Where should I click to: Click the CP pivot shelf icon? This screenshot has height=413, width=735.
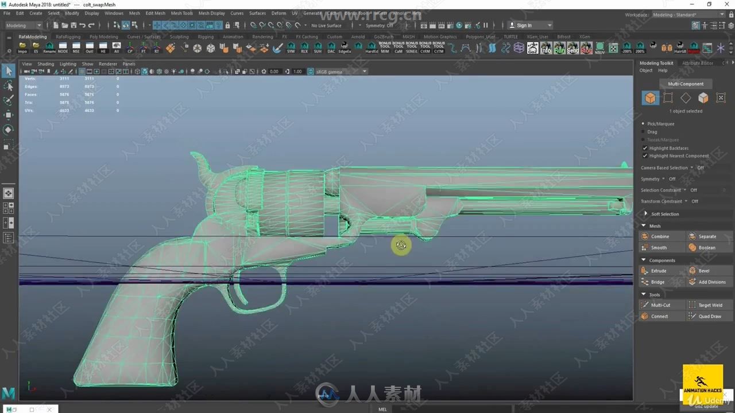pos(130,48)
